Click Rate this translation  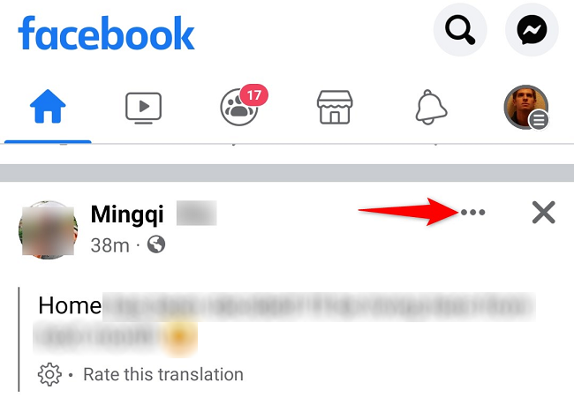163,374
